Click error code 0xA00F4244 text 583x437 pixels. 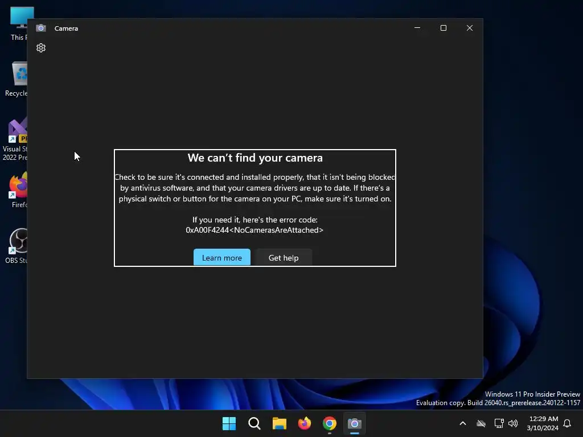pos(254,230)
